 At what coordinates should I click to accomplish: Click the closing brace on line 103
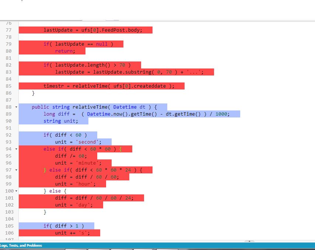pos(45,212)
